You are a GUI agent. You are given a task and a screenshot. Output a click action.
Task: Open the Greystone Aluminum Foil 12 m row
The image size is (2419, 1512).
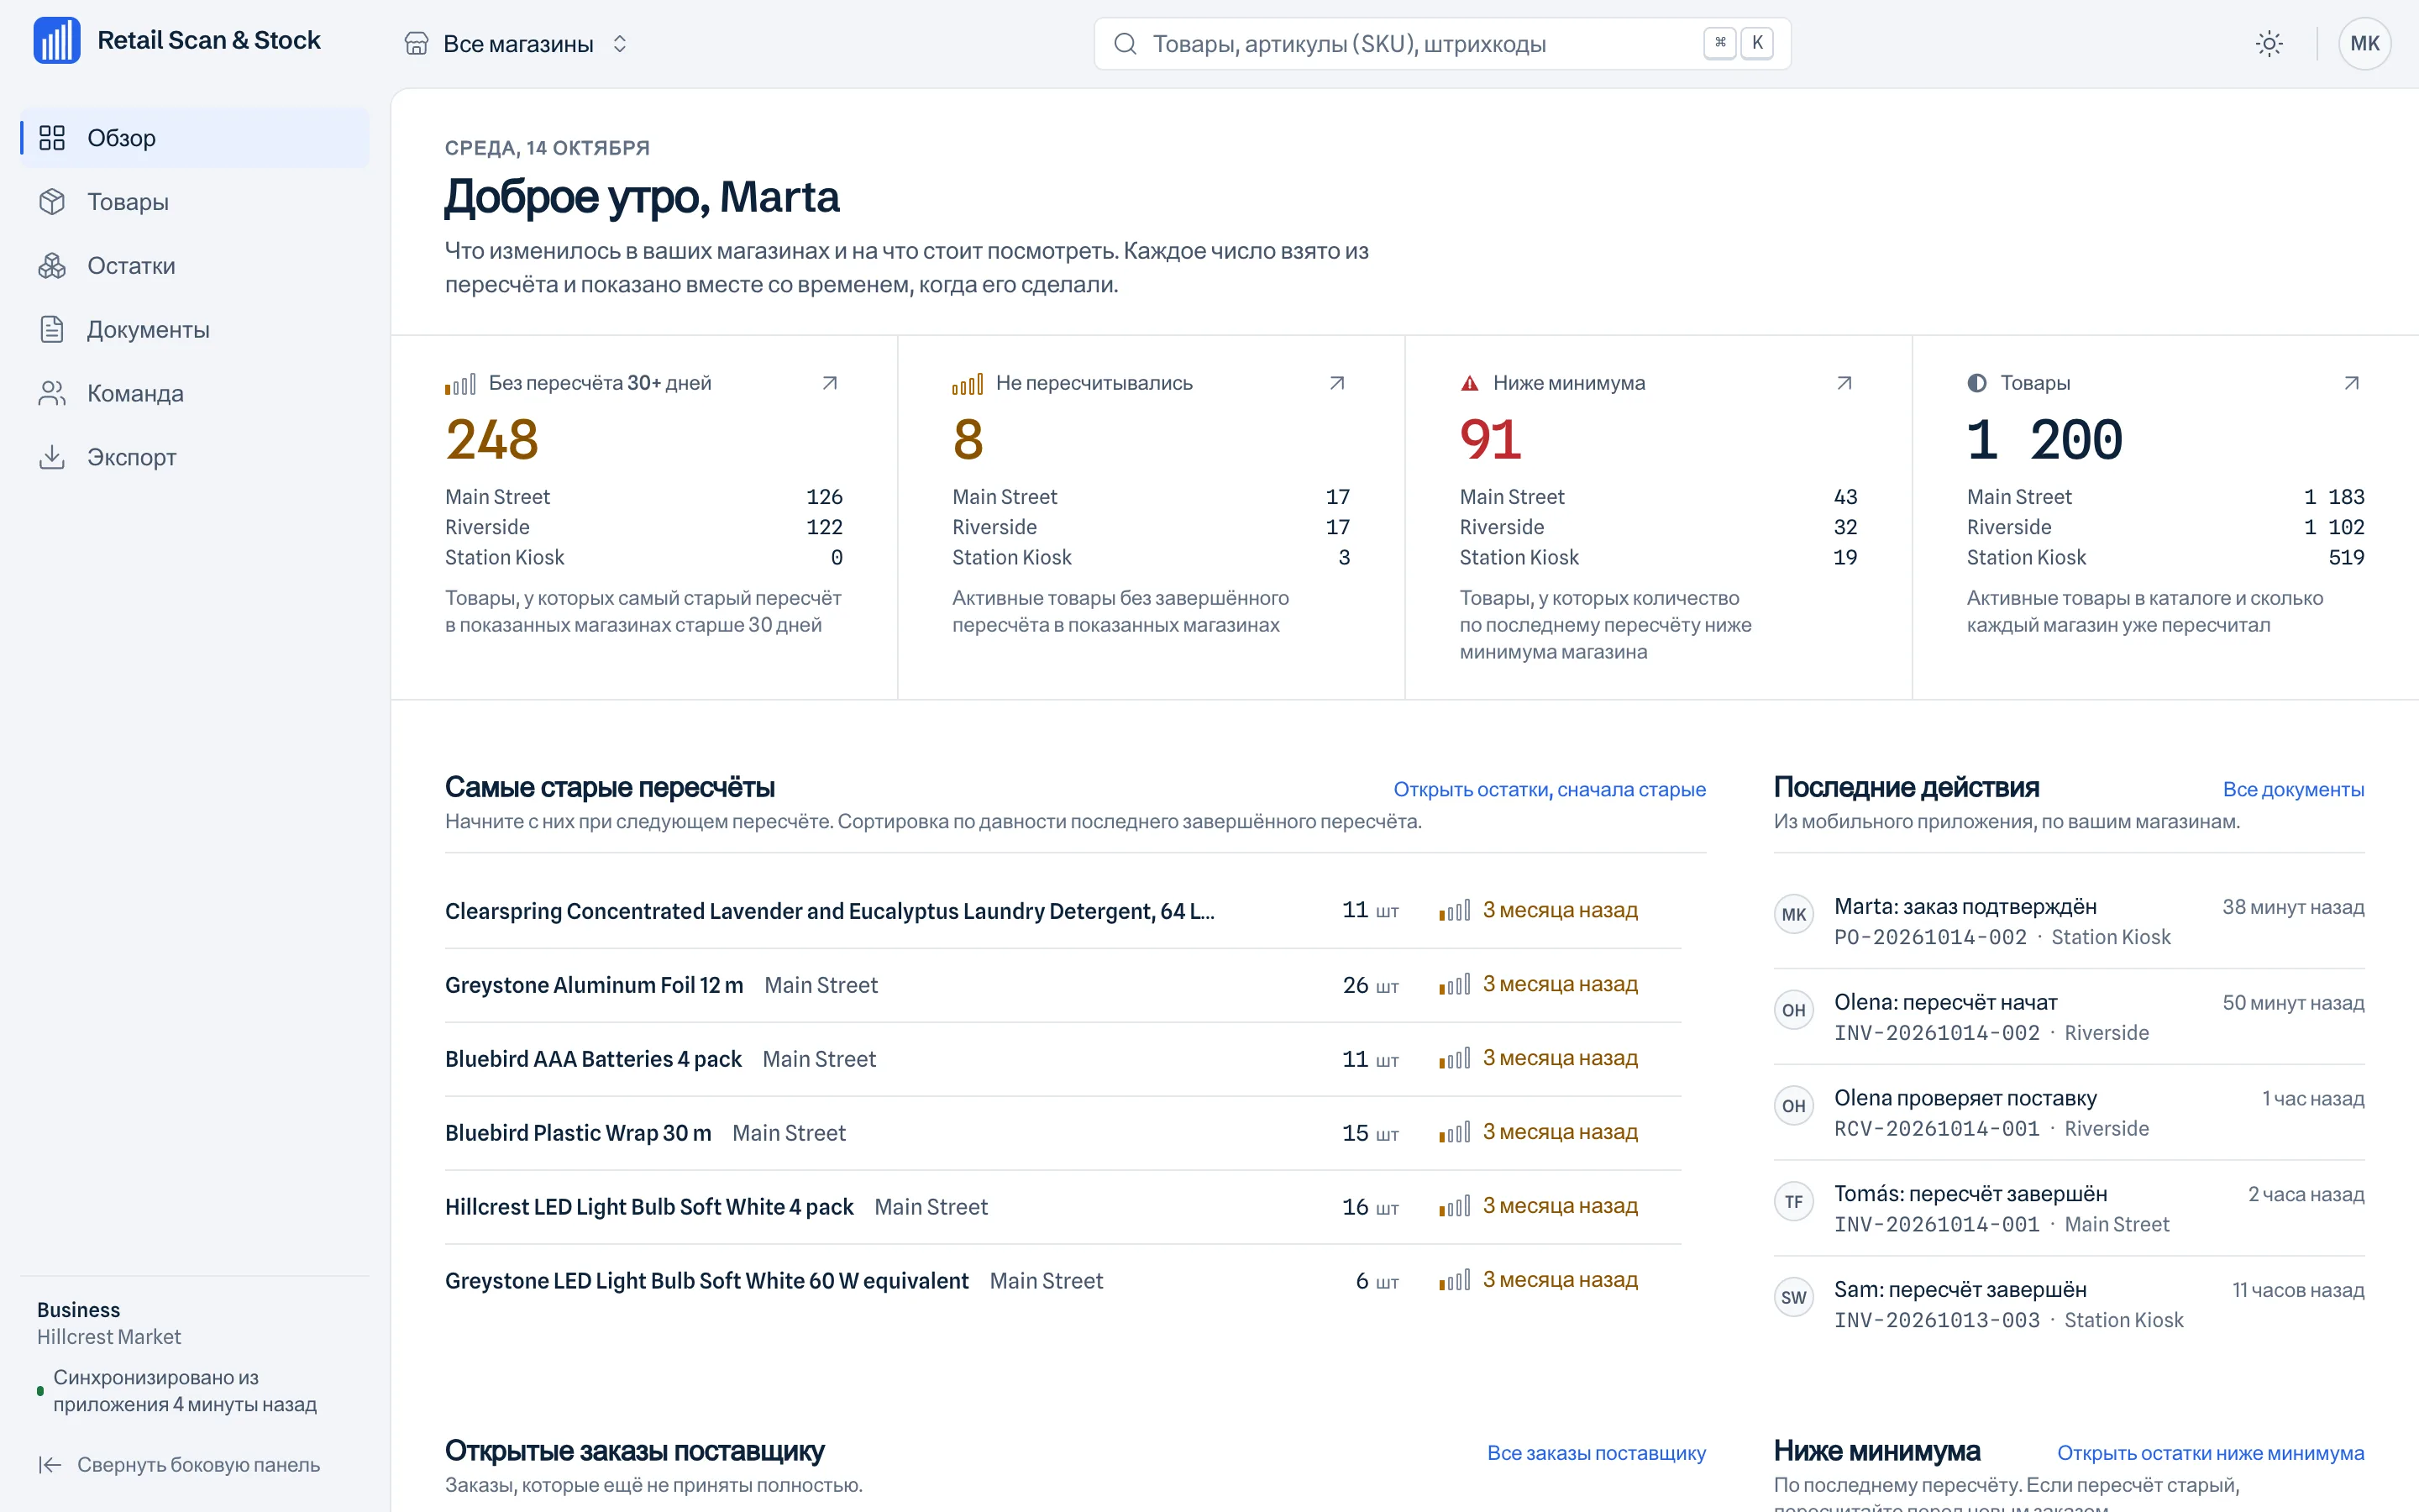point(1063,985)
